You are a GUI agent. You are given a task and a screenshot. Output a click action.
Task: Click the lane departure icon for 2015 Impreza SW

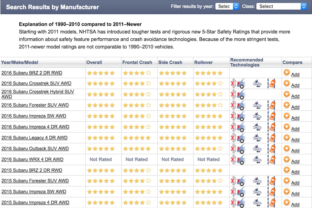pyautogui.click(x=271, y=192)
